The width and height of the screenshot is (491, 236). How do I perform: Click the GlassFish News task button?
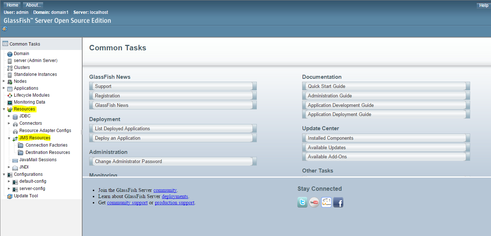pyautogui.click(x=173, y=105)
